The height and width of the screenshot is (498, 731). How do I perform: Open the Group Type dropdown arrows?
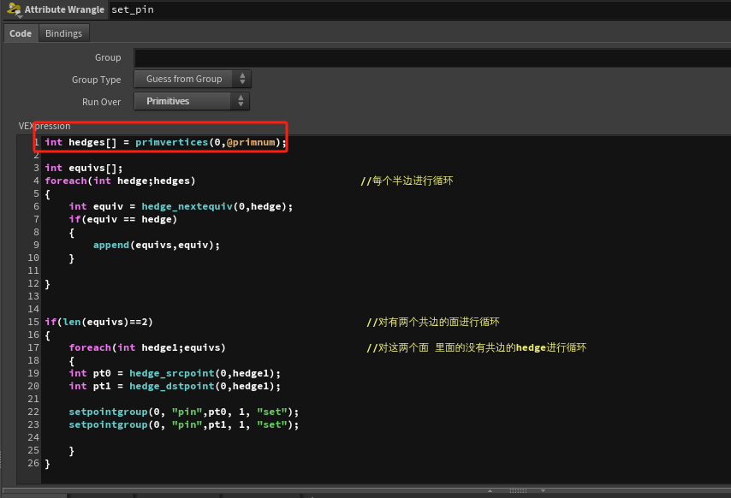[x=242, y=79]
